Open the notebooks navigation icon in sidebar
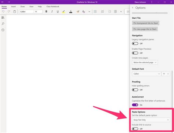 pos(3,18)
